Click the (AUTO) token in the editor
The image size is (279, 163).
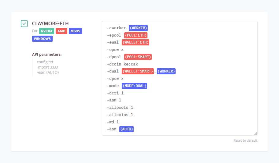pos(126,129)
